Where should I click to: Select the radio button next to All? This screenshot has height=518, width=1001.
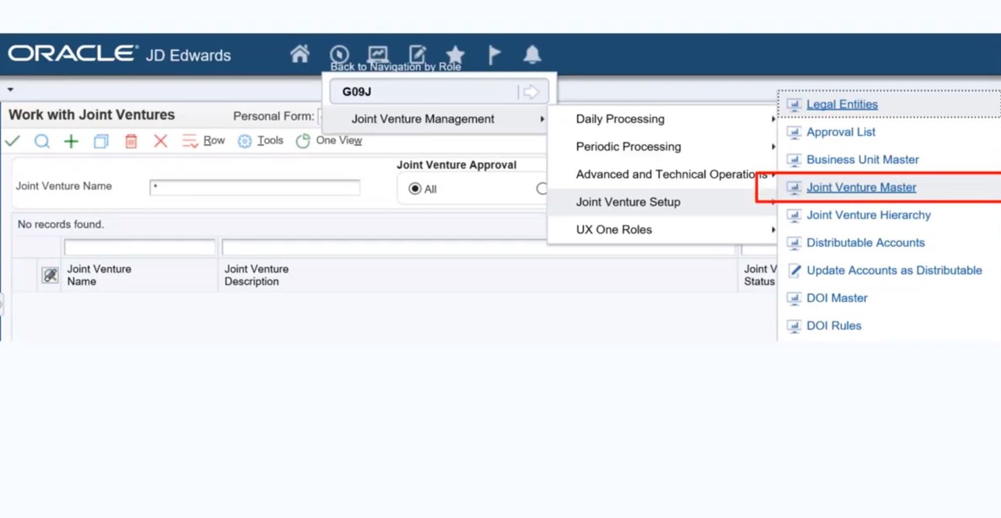click(542, 189)
